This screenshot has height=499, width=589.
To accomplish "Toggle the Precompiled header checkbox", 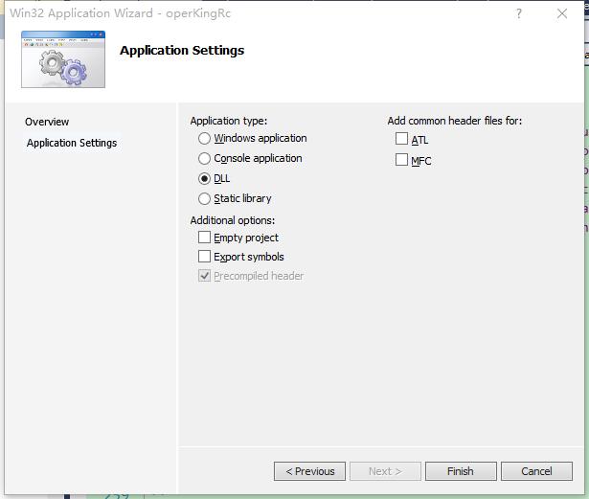I will click(x=204, y=276).
